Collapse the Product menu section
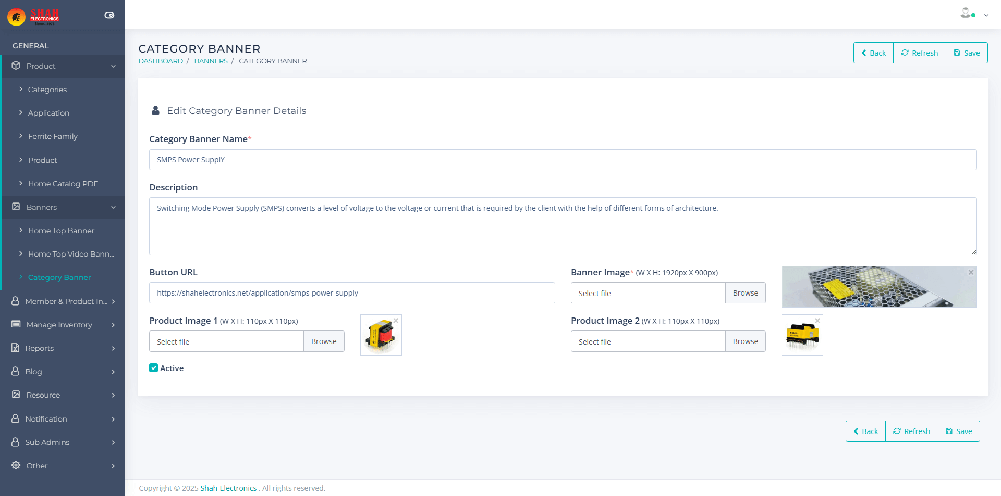Screen dimensions: 1001x496 click(x=113, y=66)
